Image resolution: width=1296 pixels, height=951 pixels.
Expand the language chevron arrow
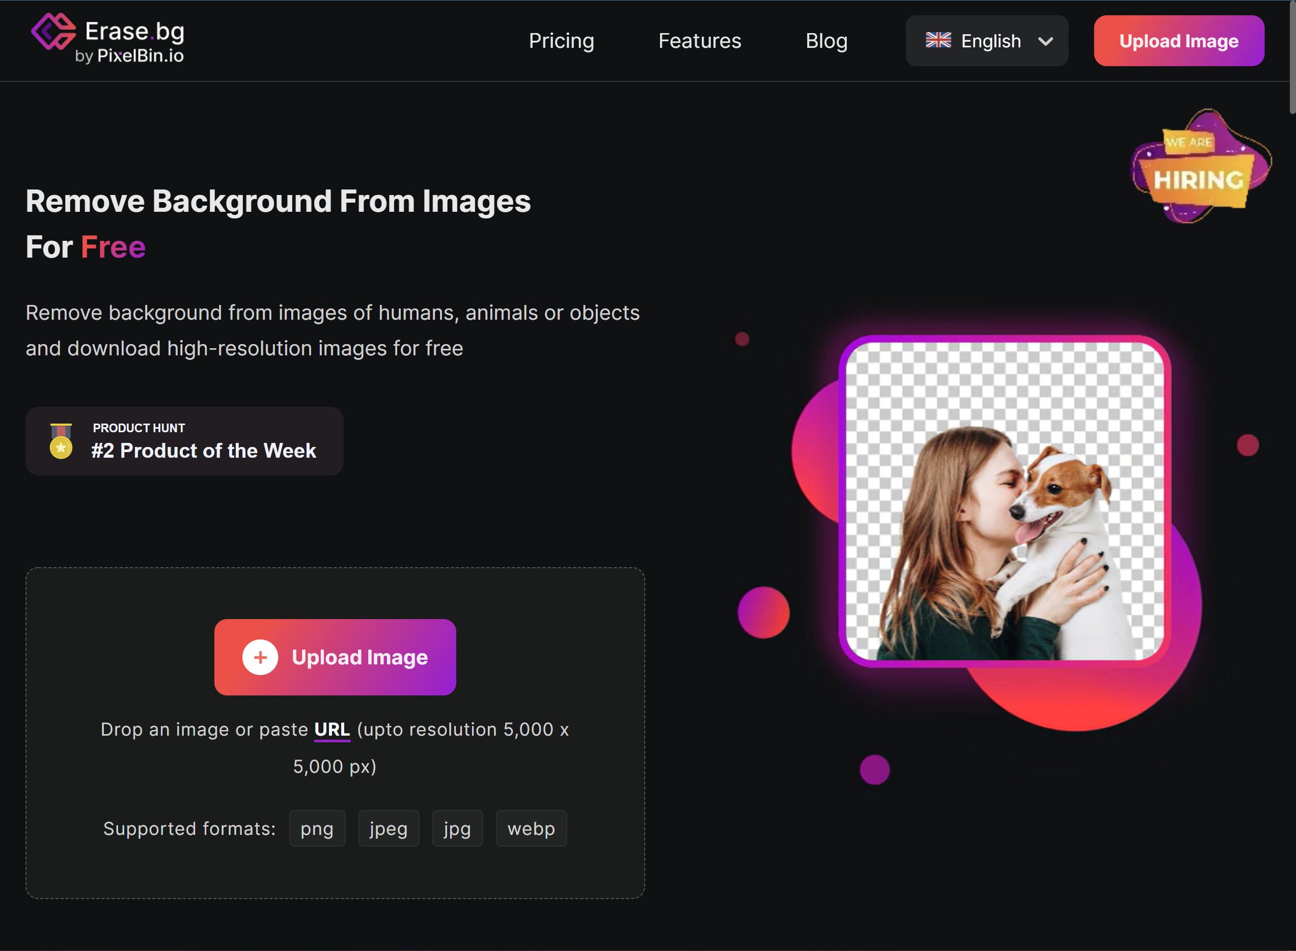1045,41
